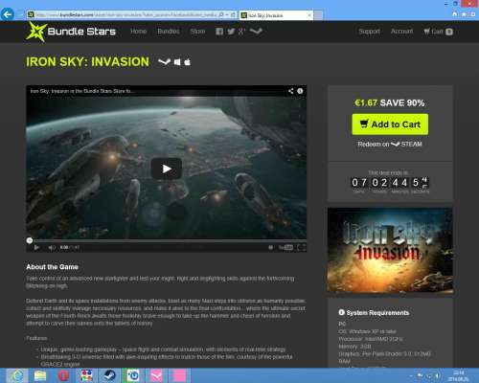The width and height of the screenshot is (479, 383).
Task: Click the IRON SKY: INVASION page title
Action: tap(88, 61)
